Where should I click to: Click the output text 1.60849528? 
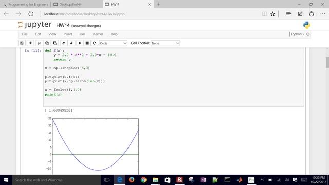(59, 110)
